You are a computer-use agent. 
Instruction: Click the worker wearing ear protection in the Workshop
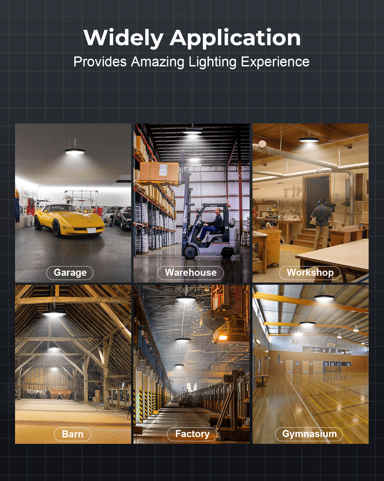click(322, 224)
